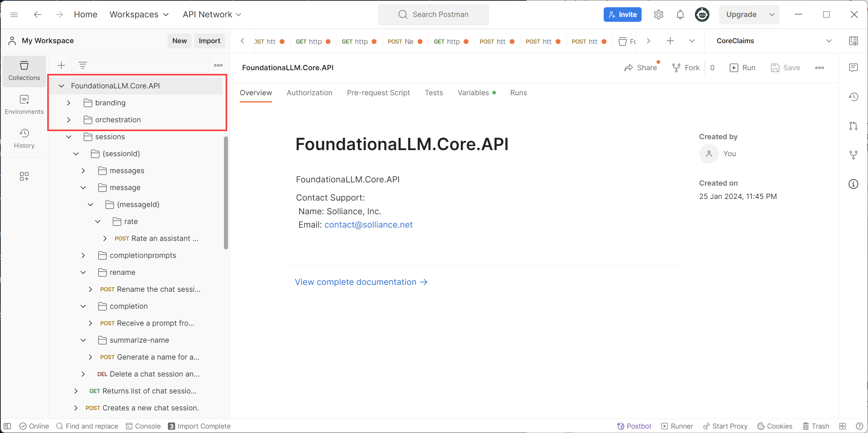Open the environment quick look icon

[x=853, y=41]
